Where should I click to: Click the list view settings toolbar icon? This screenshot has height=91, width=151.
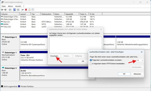tap(33, 10)
